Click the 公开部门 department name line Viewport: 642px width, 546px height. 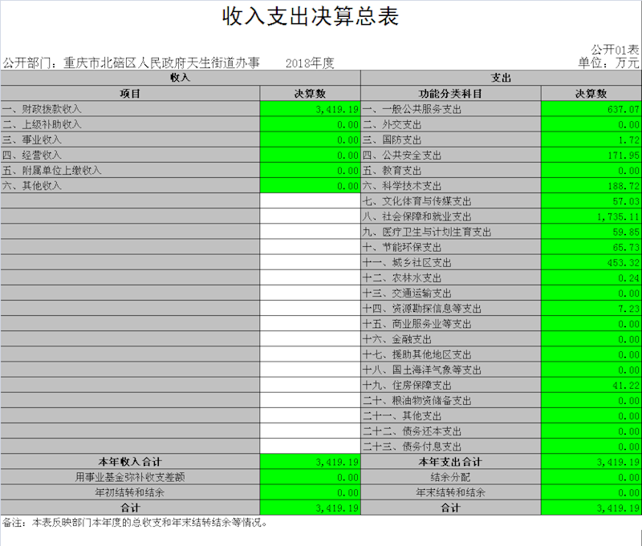coord(132,63)
